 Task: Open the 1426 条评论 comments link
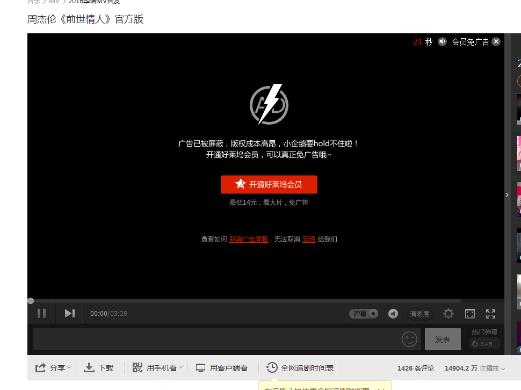point(415,368)
